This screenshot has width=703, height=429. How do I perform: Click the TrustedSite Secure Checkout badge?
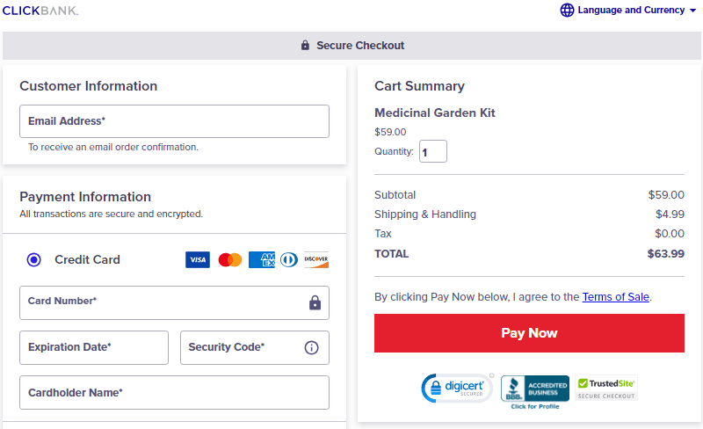(x=606, y=389)
